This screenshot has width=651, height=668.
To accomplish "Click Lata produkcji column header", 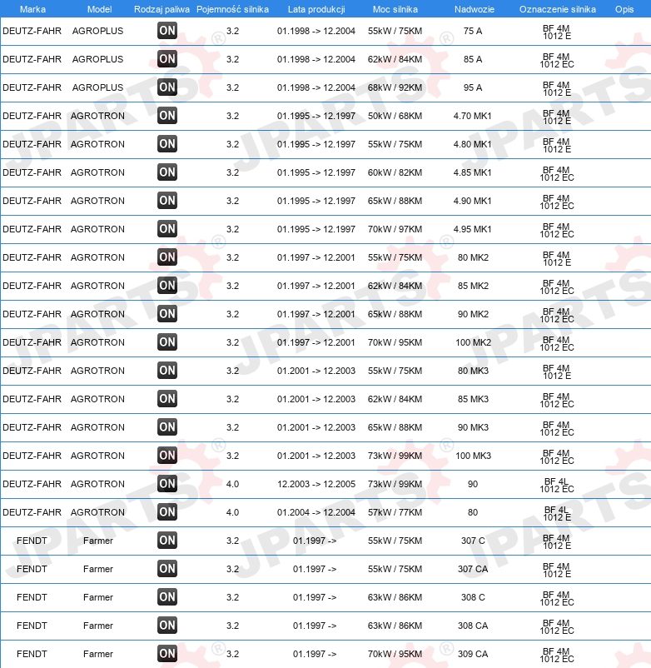I will (x=316, y=9).
